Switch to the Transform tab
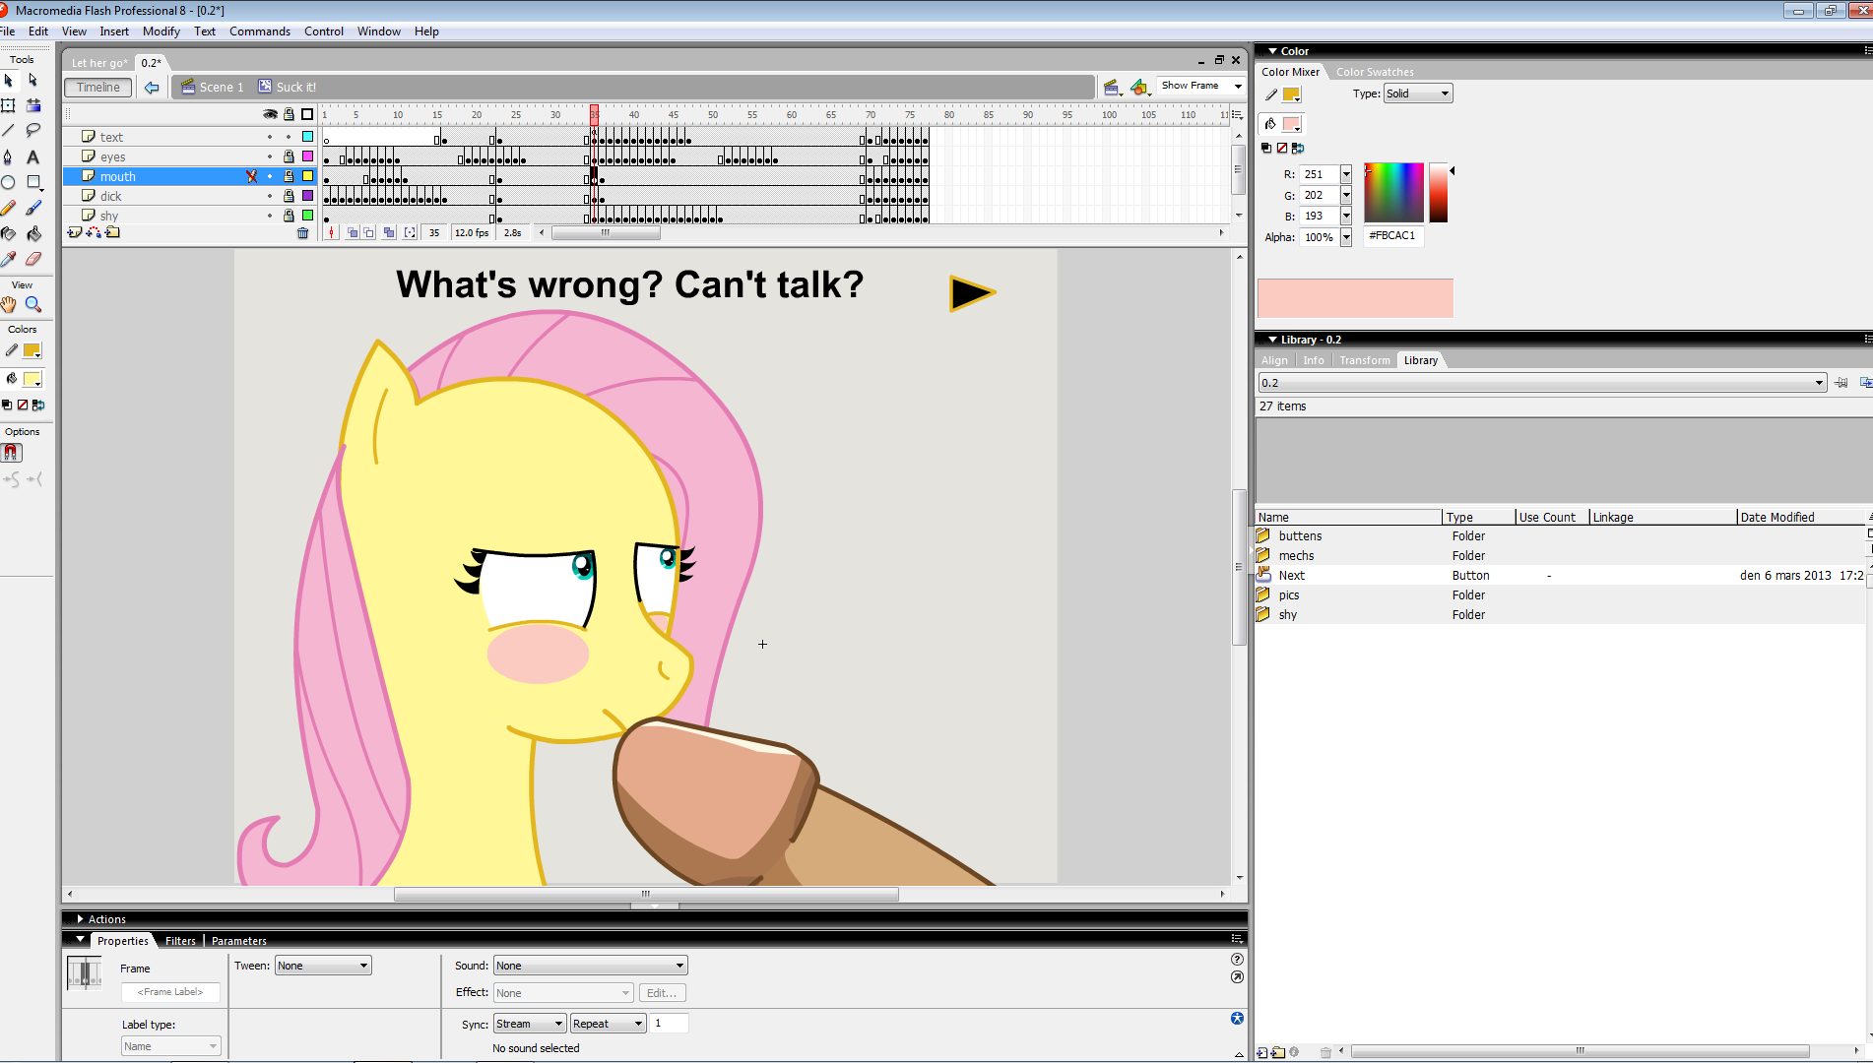1873x1063 pixels. [x=1365, y=360]
